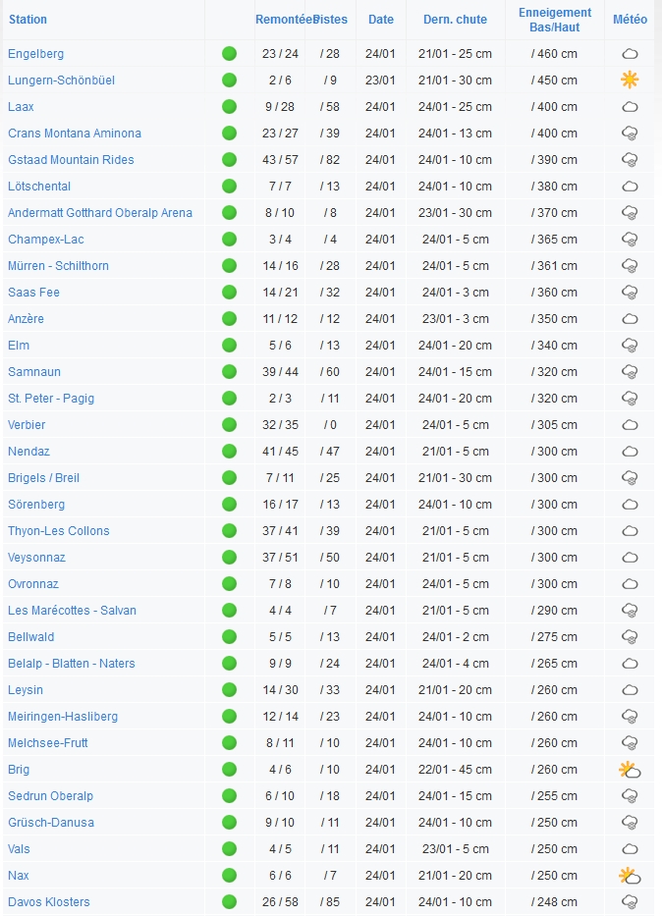Open the Crans Montana Aminona station link
The image size is (663, 916).
point(75,134)
